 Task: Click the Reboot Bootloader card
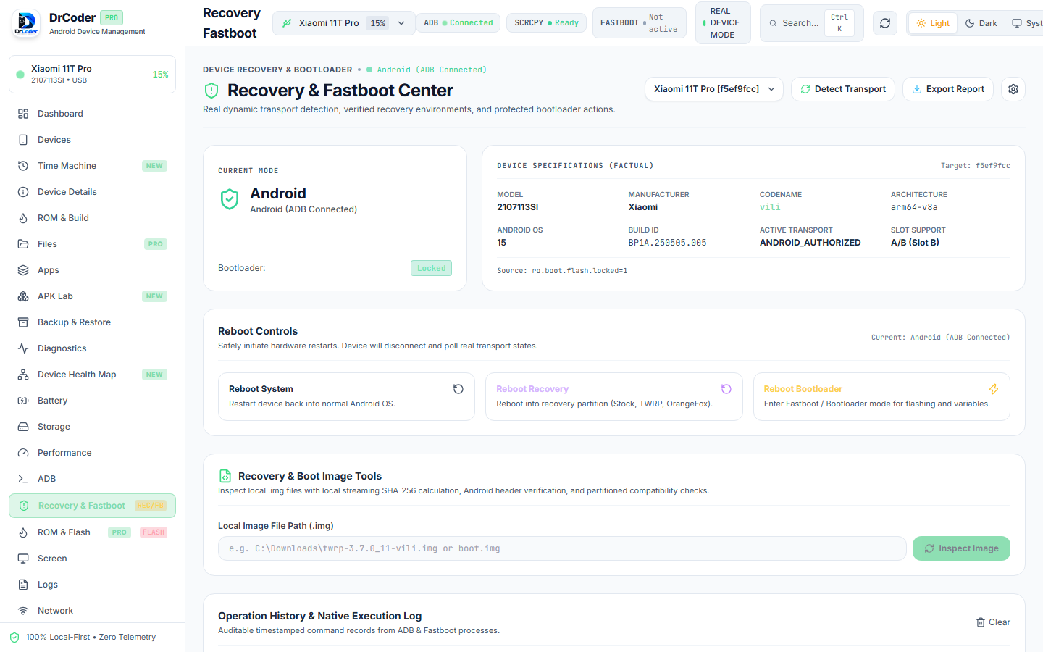[881, 396]
